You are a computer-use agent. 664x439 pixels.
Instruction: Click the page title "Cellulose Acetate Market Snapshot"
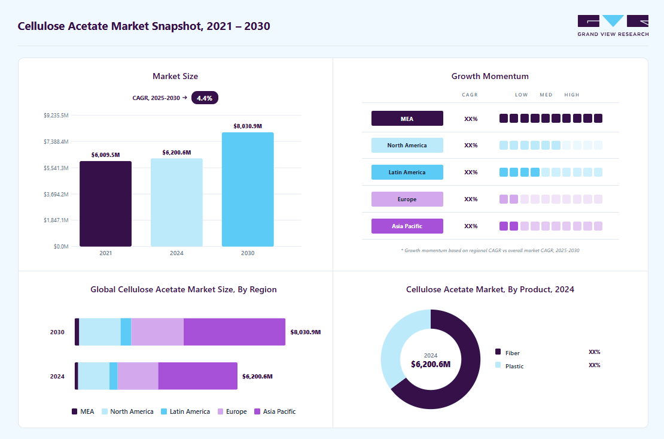click(144, 26)
